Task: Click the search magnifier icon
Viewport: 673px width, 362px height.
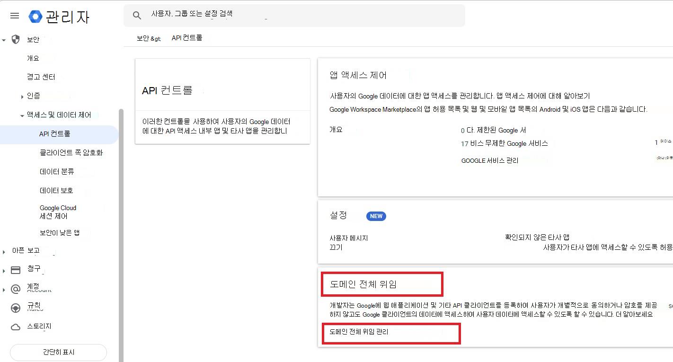Action: 137,16
